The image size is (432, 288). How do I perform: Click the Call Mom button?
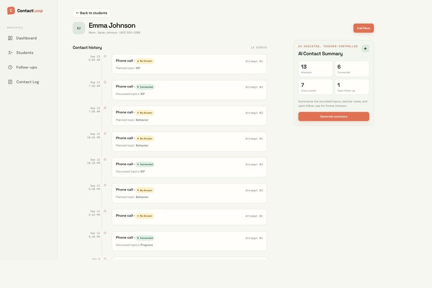pyautogui.click(x=363, y=28)
